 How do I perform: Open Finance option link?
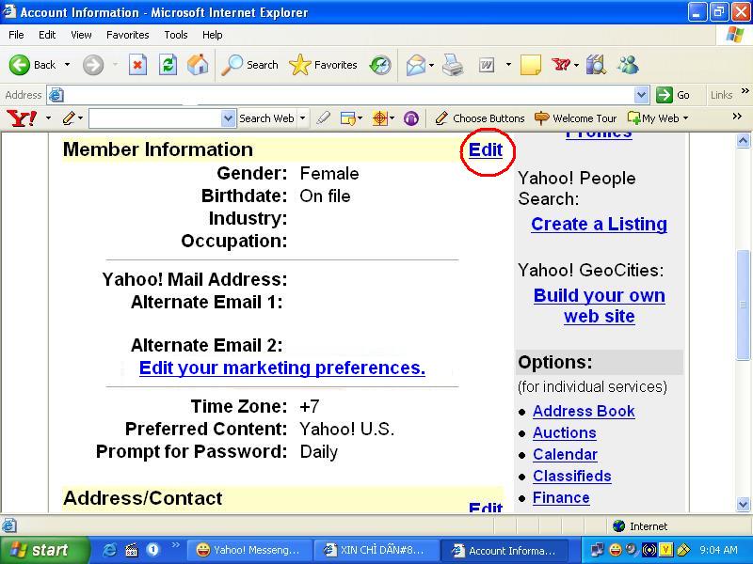pos(561,498)
